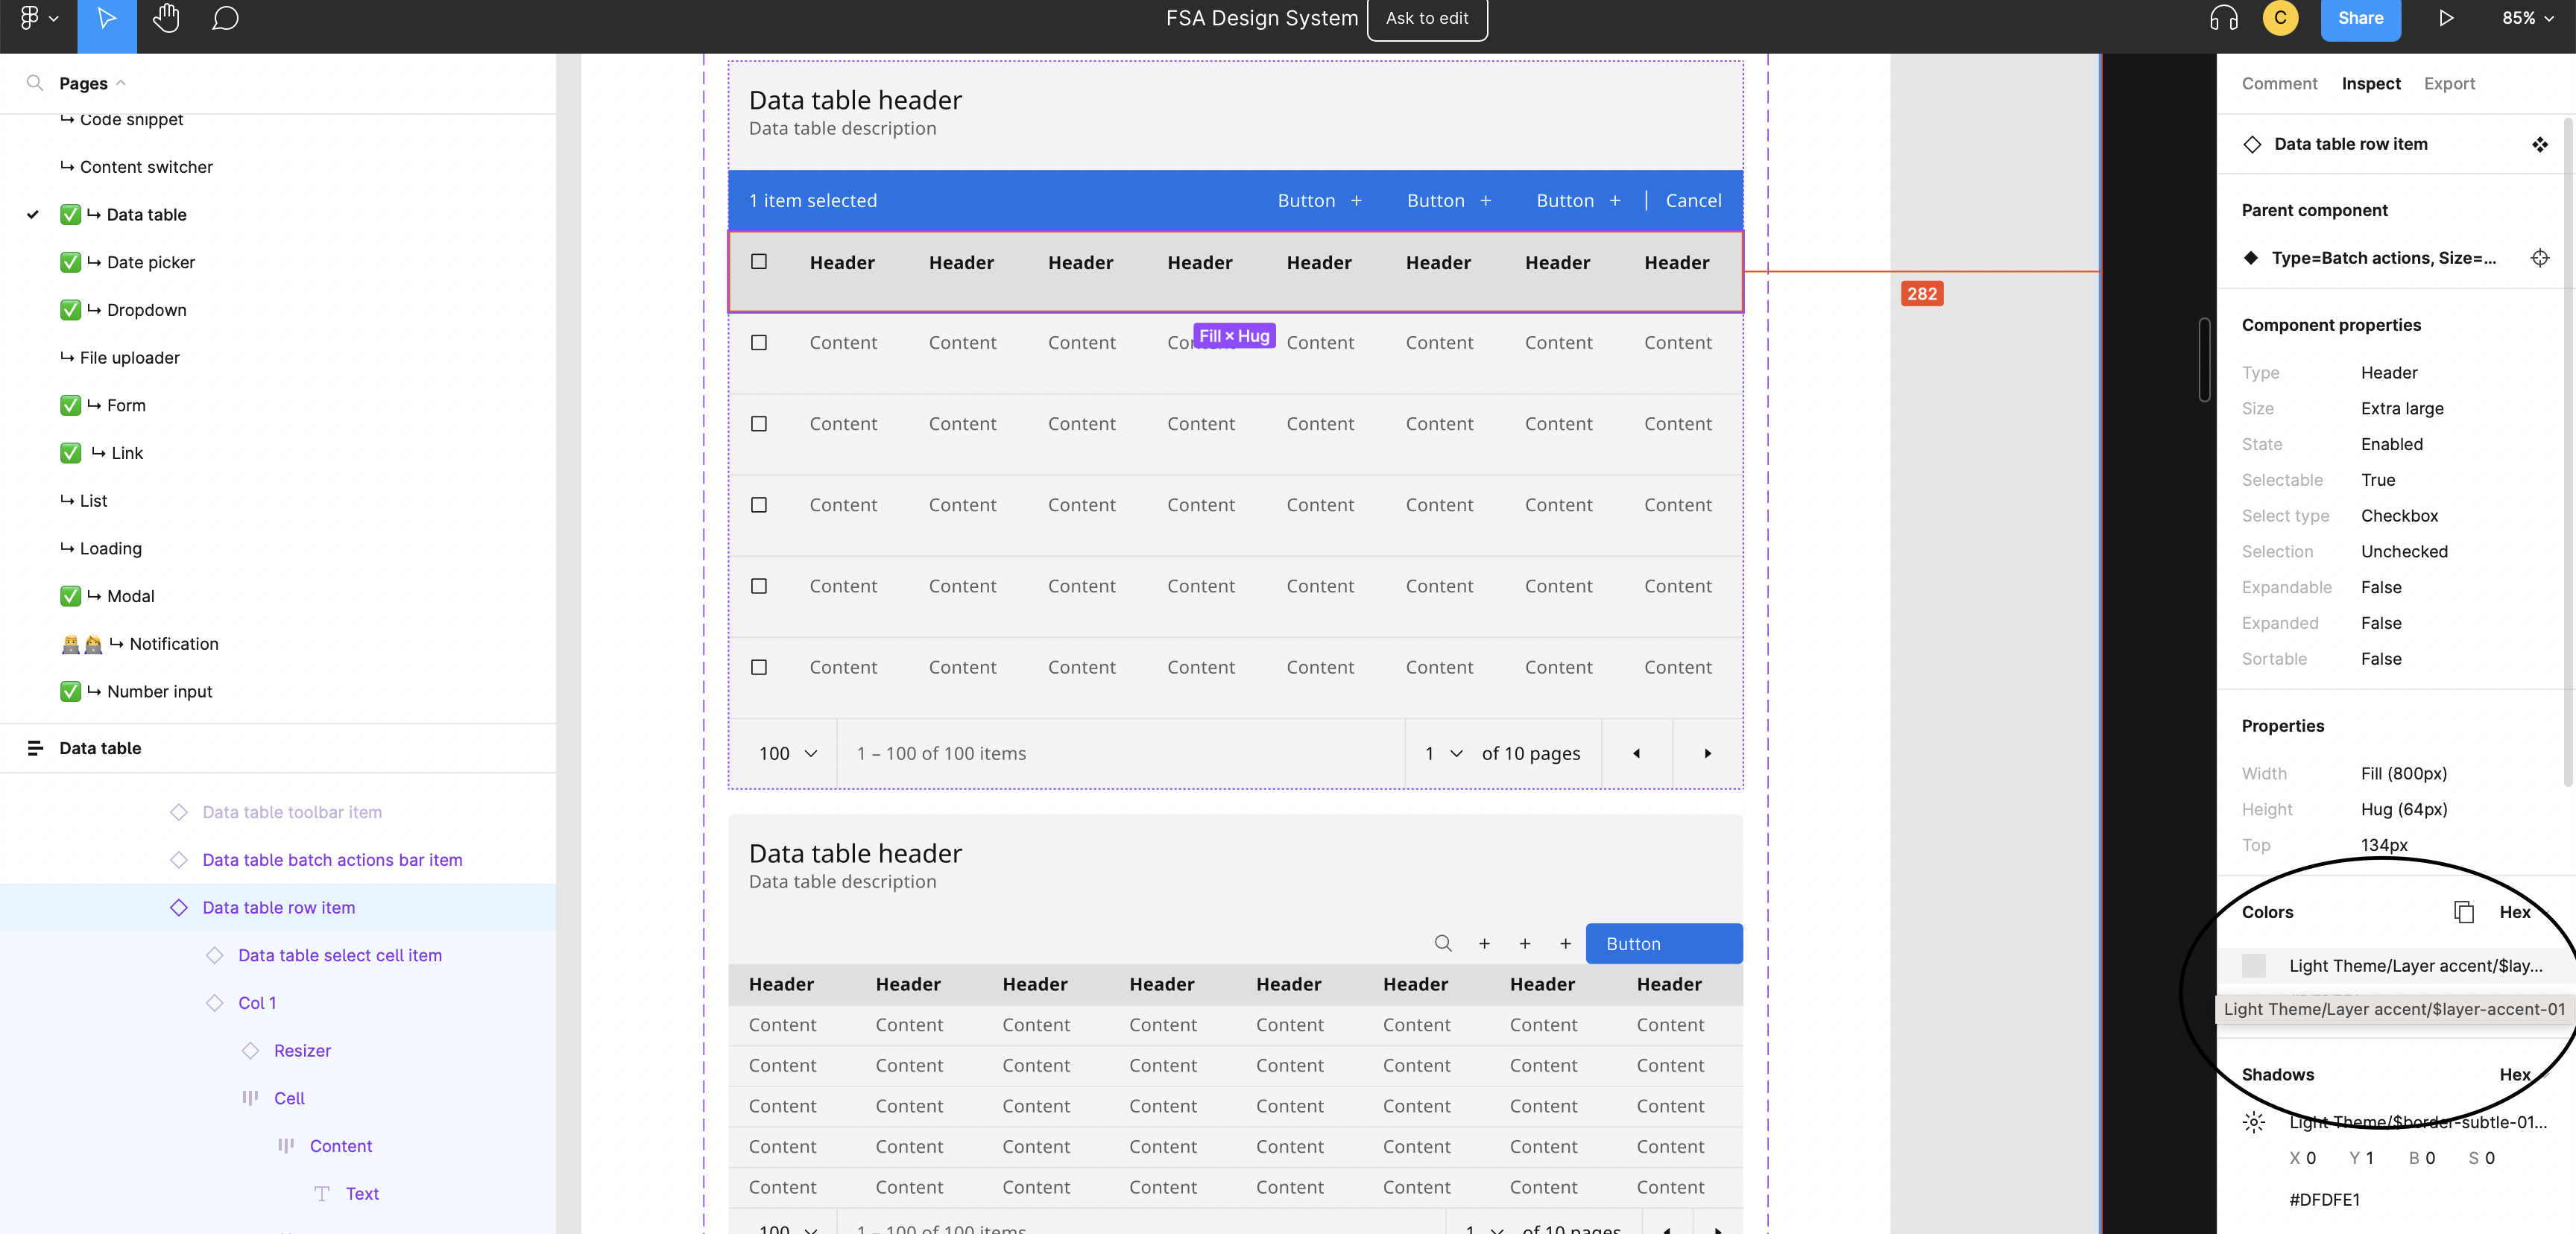Open the Date picker page

click(150, 262)
